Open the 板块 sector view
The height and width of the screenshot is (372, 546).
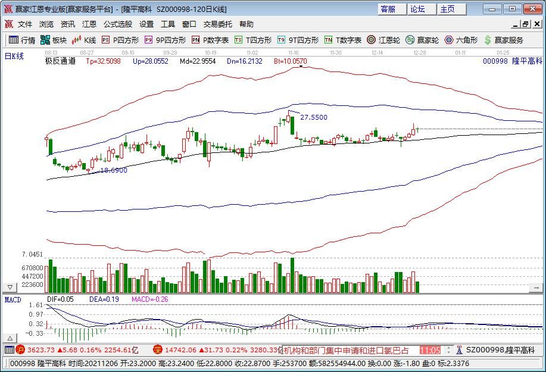(x=53, y=40)
